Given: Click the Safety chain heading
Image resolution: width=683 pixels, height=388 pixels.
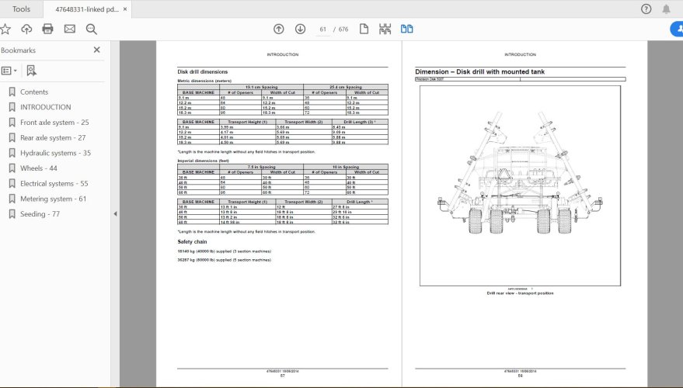Looking at the screenshot, I should click(x=192, y=242).
